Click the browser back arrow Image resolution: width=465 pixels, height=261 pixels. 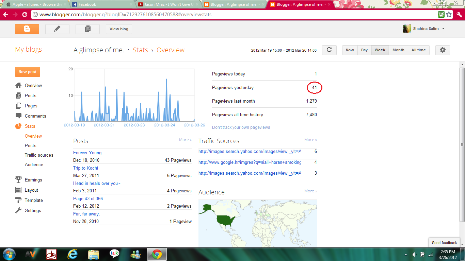pyautogui.click(x=5, y=15)
